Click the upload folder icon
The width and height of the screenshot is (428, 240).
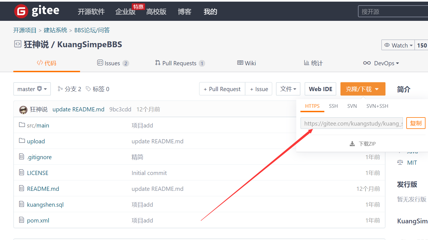click(22, 141)
